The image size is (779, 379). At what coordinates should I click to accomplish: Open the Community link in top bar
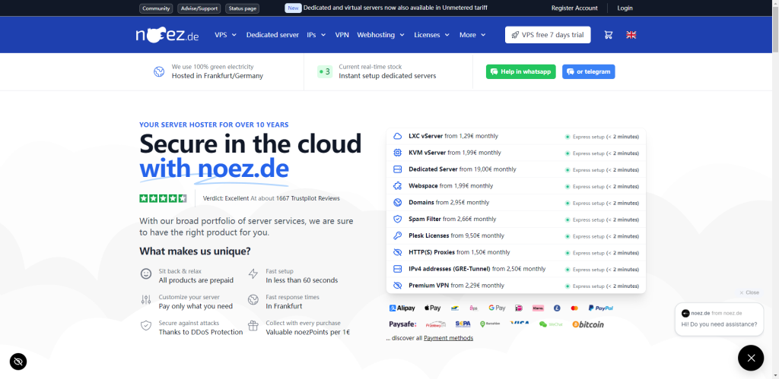point(156,8)
